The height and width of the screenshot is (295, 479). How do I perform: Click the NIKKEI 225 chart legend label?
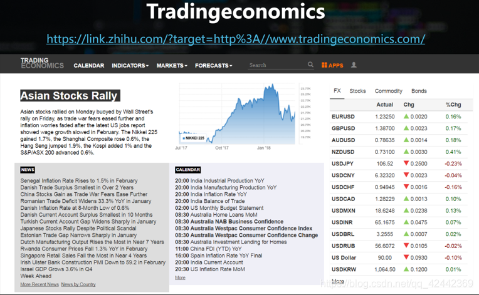click(193, 138)
